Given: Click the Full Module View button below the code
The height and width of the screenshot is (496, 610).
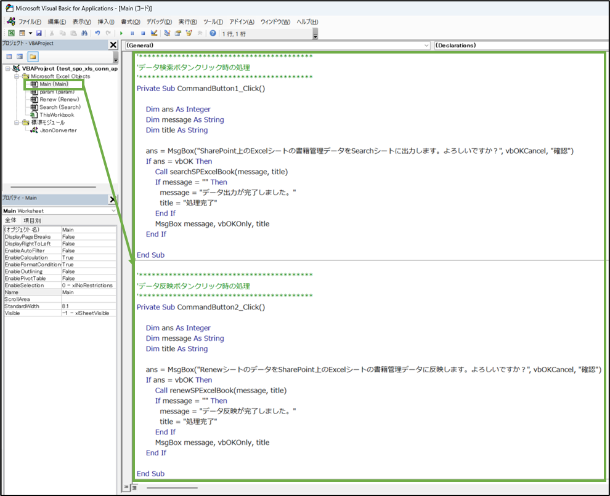Looking at the screenshot, I should click(x=134, y=487).
